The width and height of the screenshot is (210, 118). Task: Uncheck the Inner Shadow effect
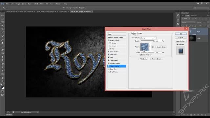[x=109, y=52]
